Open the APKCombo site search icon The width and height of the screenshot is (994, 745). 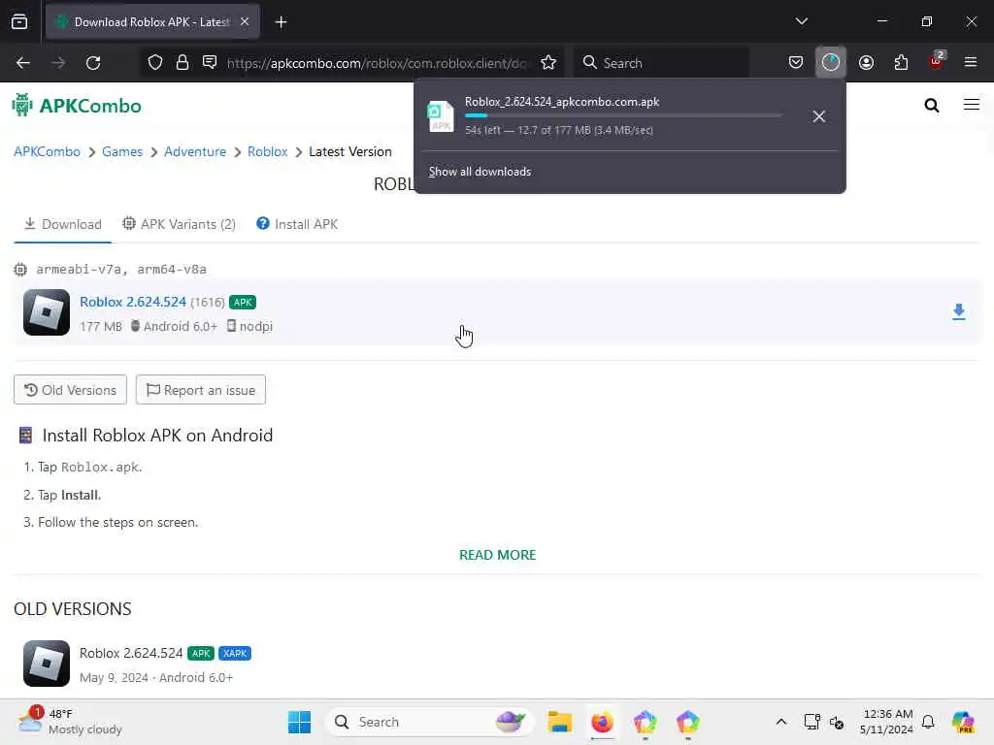pyautogui.click(x=931, y=105)
